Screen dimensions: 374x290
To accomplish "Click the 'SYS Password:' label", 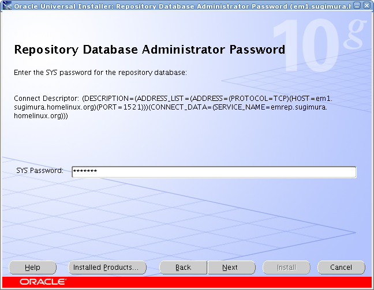I will (40, 171).
